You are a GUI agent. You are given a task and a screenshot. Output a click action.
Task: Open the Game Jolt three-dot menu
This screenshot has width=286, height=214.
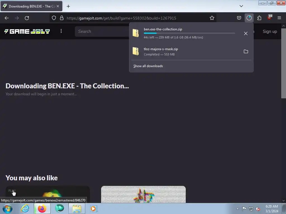[61, 31]
